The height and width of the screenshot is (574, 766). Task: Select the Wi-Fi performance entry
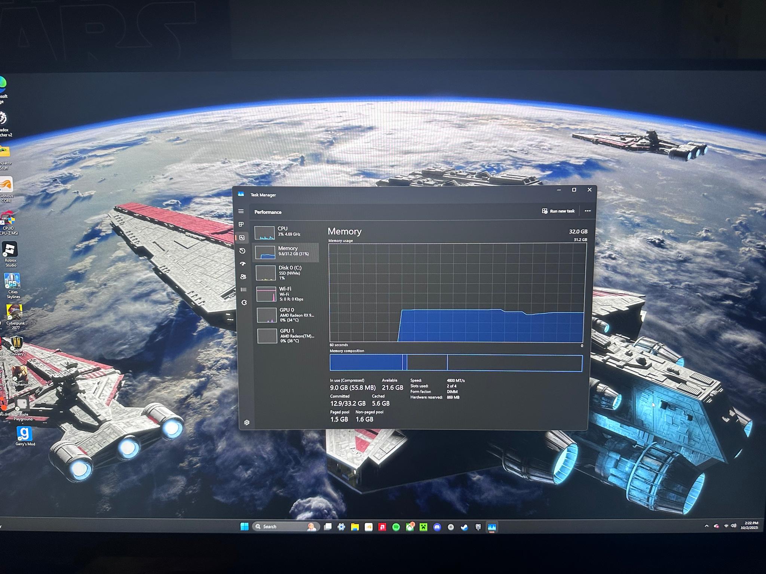287,294
